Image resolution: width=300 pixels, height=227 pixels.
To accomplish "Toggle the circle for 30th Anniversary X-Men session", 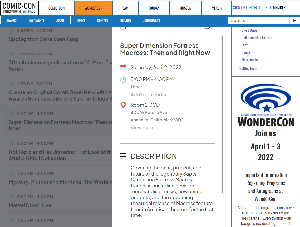I will [12, 54].
